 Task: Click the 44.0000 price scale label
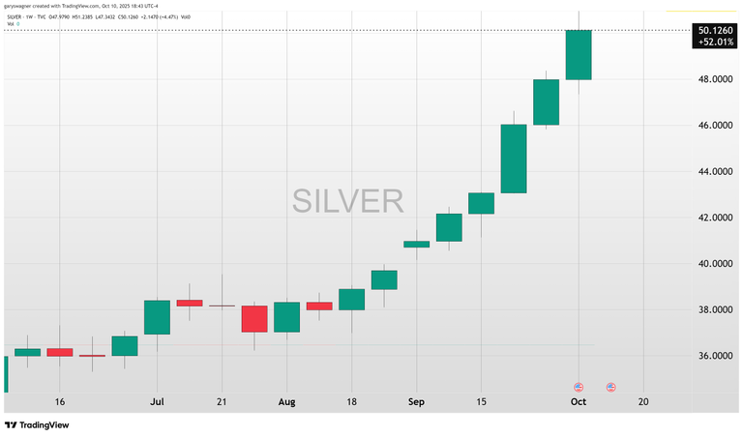[715, 172]
